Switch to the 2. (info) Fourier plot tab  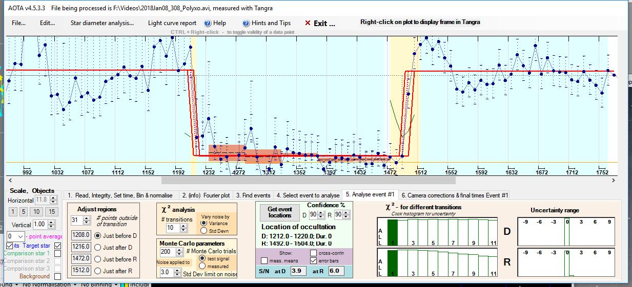206,195
